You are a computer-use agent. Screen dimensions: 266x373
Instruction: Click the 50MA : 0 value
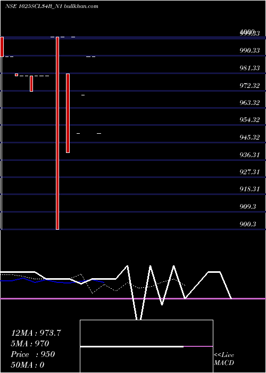pos(28,365)
